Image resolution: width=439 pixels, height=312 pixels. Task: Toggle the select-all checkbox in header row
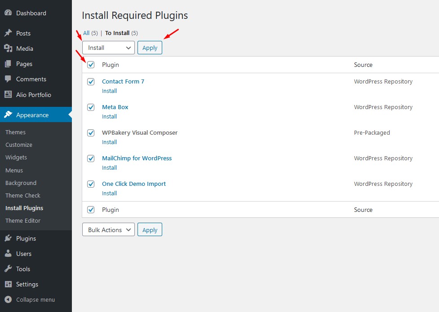pos(91,65)
